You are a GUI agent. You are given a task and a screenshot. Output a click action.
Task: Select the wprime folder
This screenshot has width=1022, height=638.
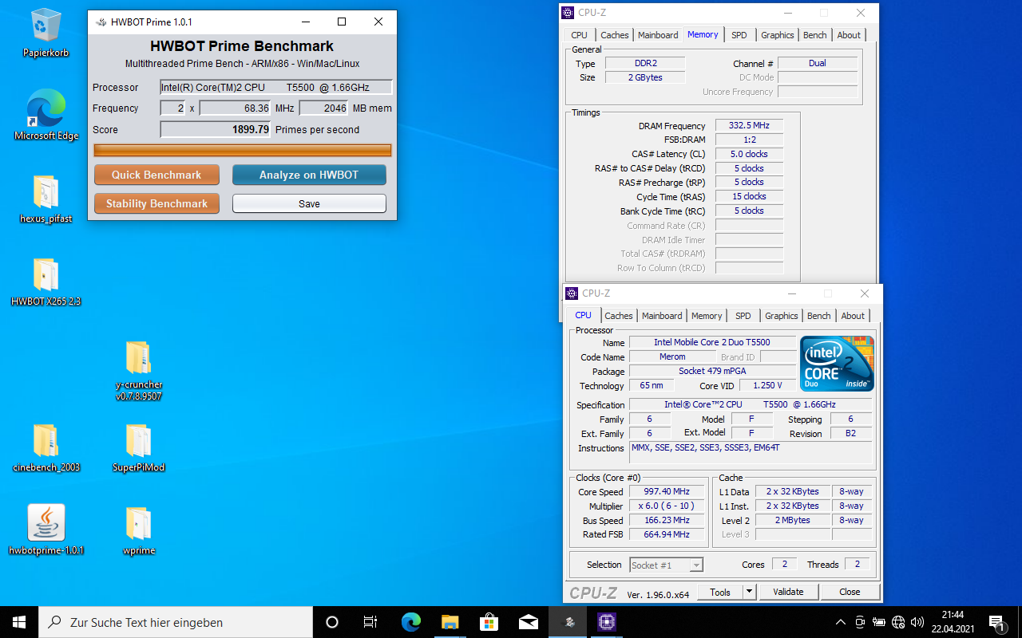coord(138,530)
